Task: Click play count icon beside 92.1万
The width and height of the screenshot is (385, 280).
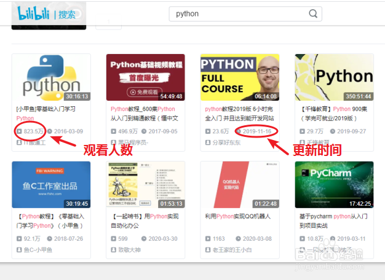Action: click(19, 239)
